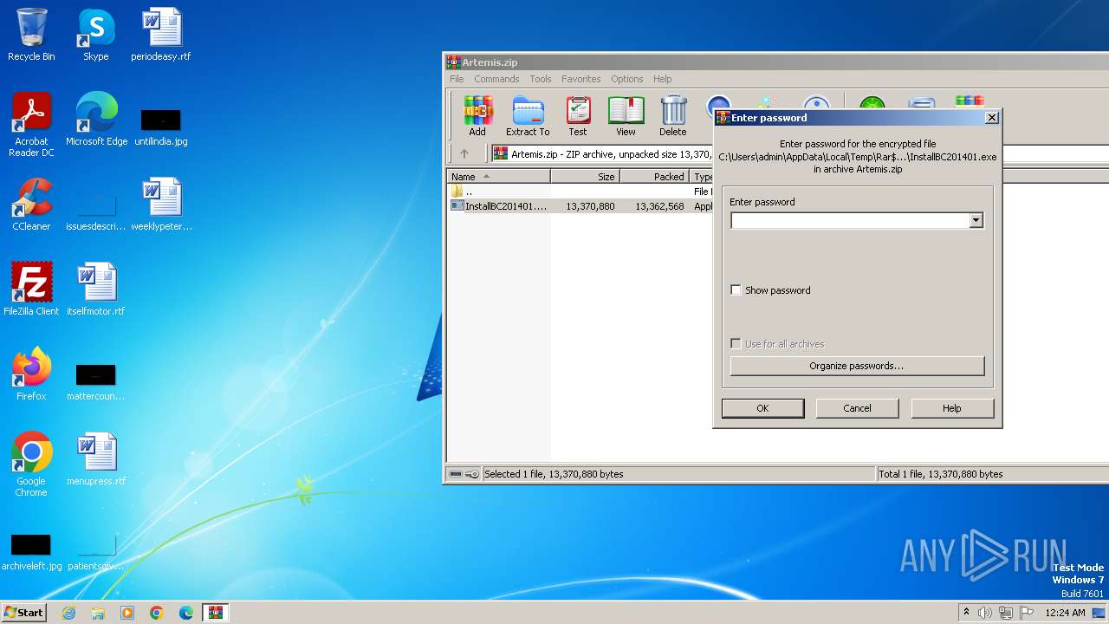Click the network tray icon
The height and width of the screenshot is (624, 1109).
[x=1006, y=613]
